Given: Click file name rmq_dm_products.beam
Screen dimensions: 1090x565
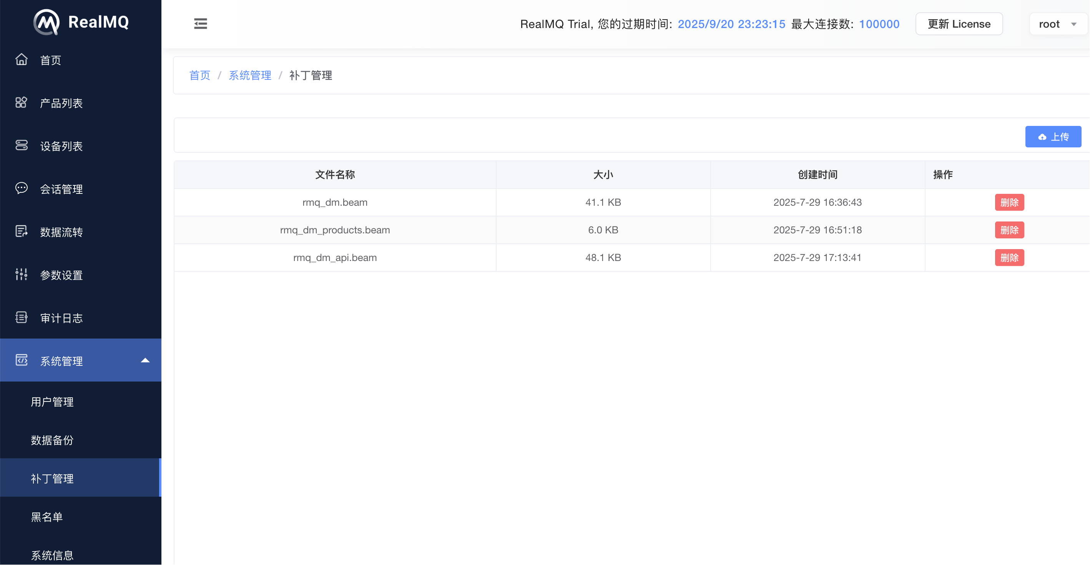Looking at the screenshot, I should coord(335,230).
